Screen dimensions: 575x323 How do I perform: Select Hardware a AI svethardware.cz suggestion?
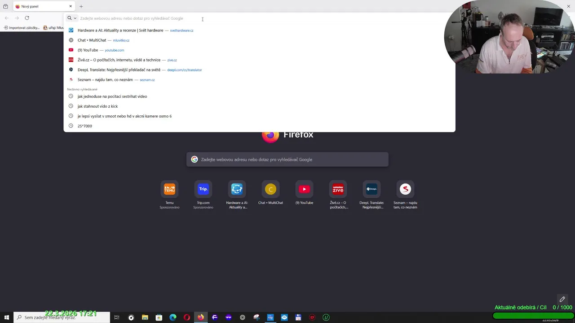[259, 31]
